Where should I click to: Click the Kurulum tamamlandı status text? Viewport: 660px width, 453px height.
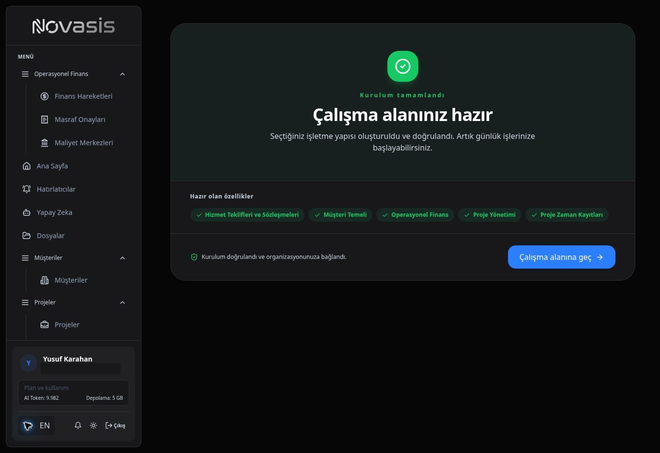pyautogui.click(x=402, y=95)
